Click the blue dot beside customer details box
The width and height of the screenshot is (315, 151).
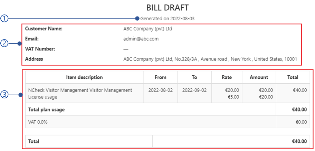point(19,43)
